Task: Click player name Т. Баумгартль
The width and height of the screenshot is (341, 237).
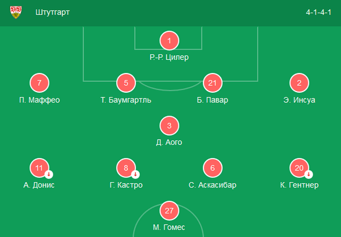Action: click(x=126, y=100)
